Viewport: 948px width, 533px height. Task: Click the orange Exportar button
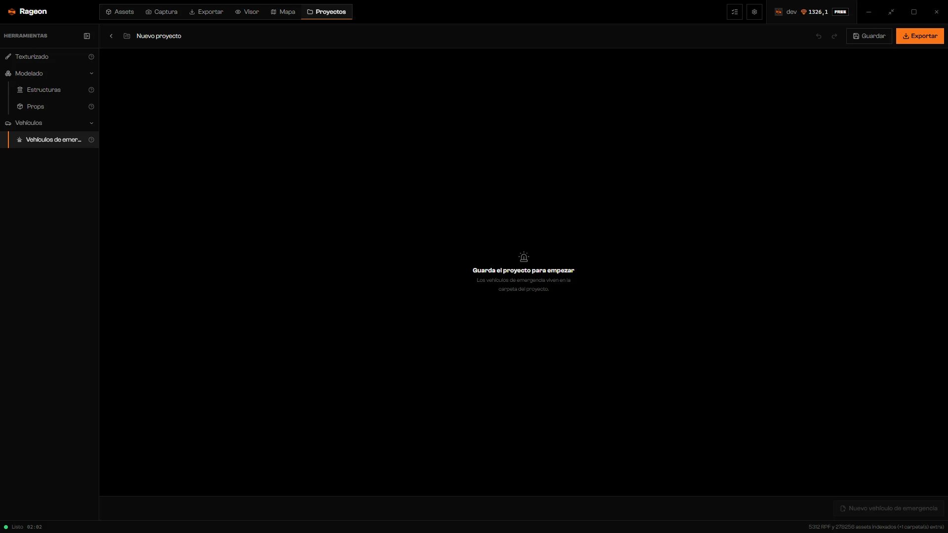(920, 36)
